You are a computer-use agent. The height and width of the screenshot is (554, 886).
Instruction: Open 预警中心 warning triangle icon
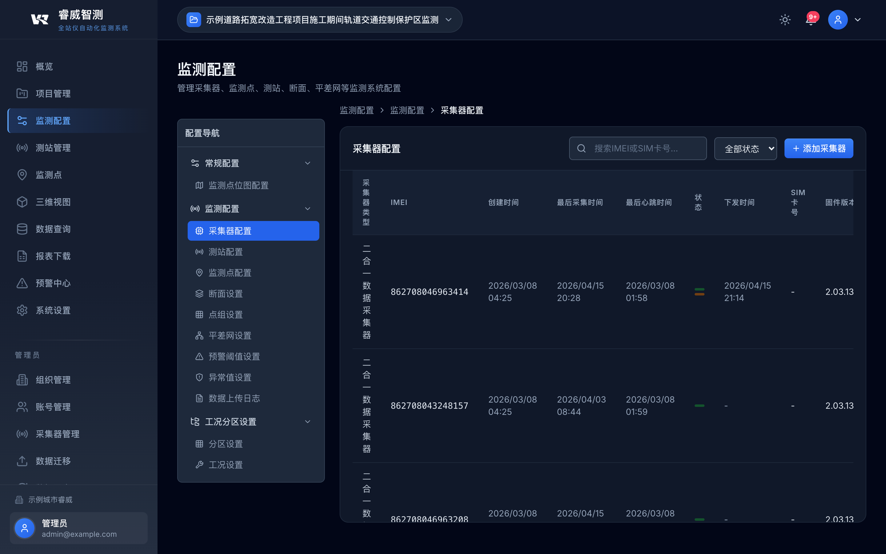pos(22,283)
